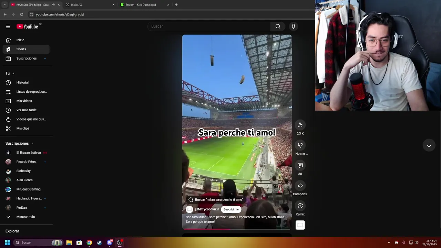Open Listas de reproducción in sidebar

tap(26, 92)
